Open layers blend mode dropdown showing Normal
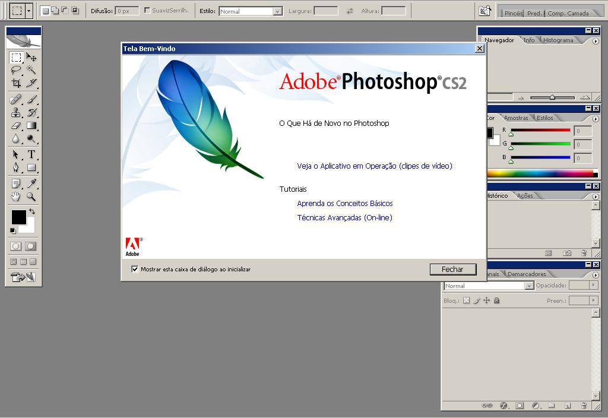The width and height of the screenshot is (608, 418). click(489, 286)
